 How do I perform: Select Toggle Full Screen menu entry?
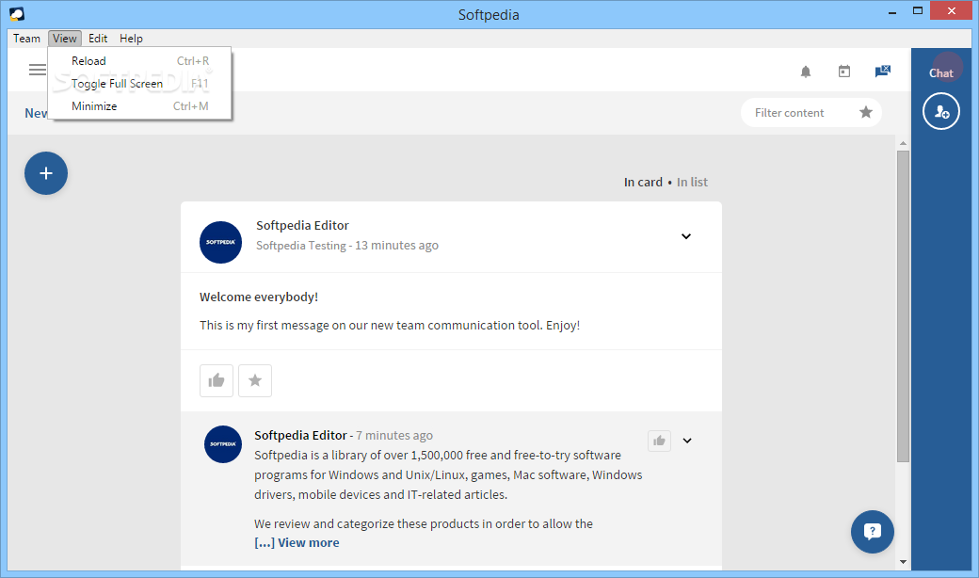pos(140,84)
